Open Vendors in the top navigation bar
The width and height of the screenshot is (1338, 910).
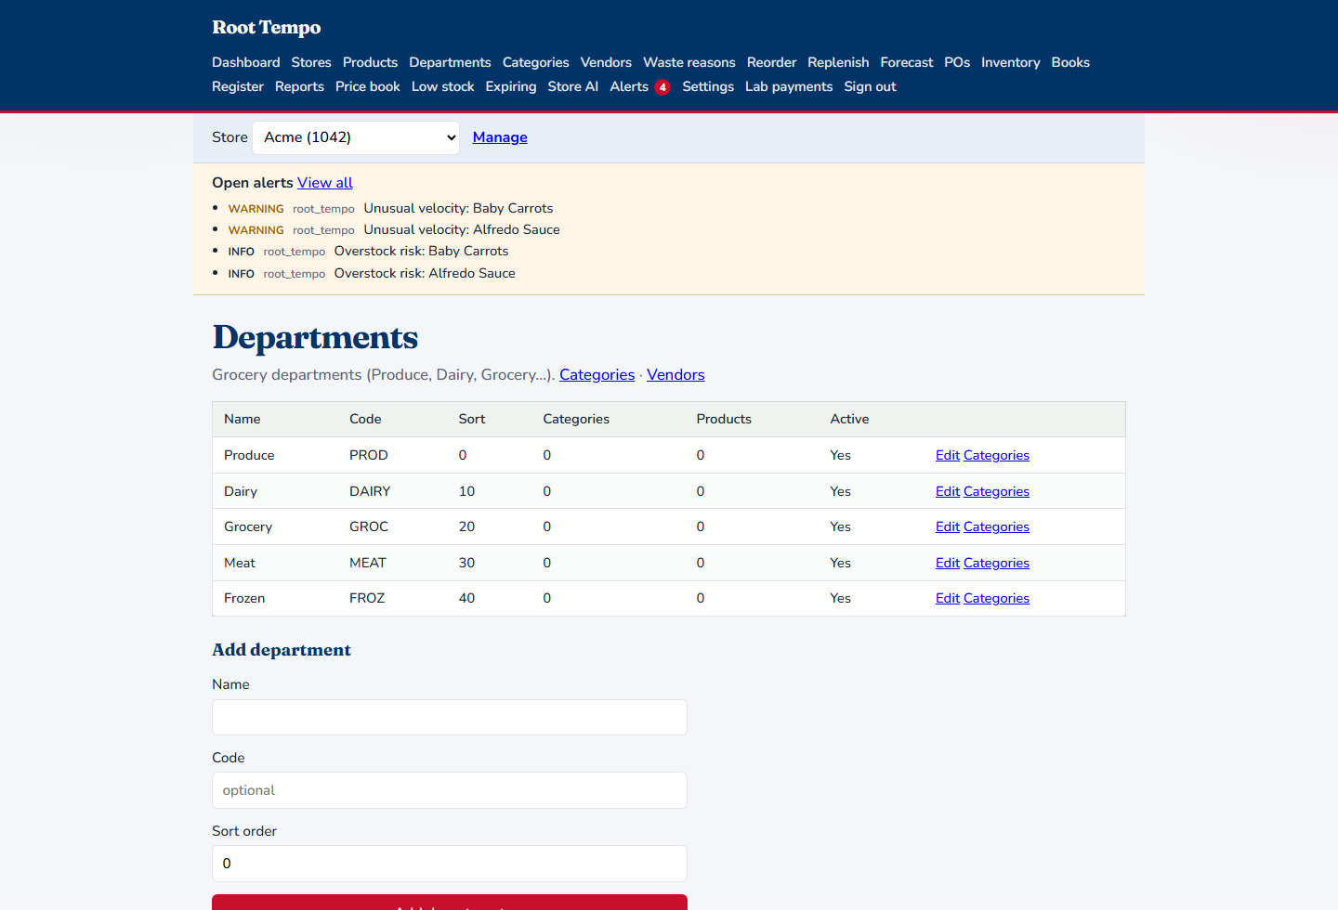[606, 62]
